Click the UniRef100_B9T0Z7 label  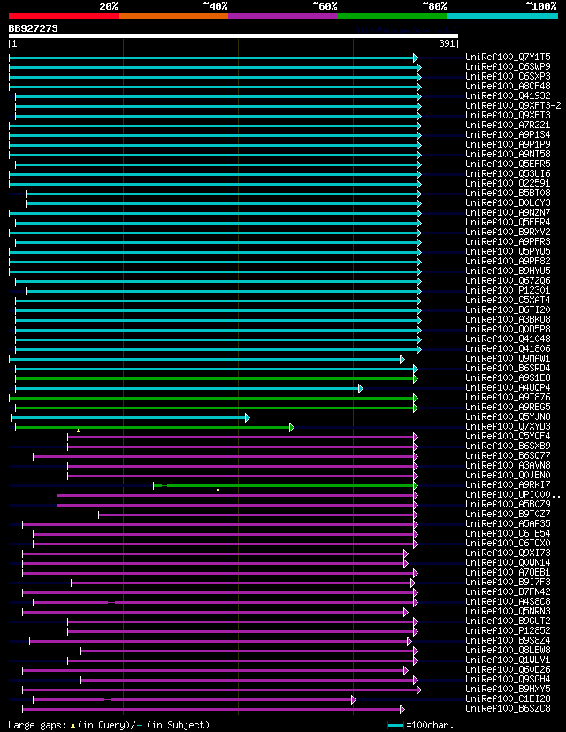[508, 514]
